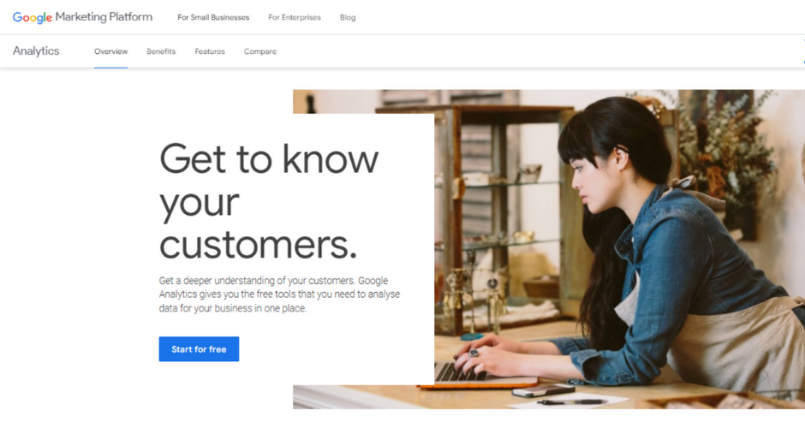Switch to the Features tab

(210, 51)
